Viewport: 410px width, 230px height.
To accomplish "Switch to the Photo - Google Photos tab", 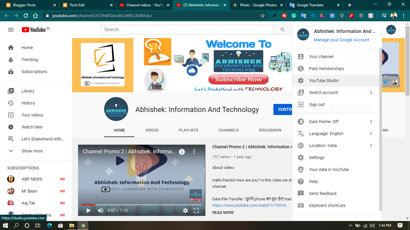I will tap(258, 5).
